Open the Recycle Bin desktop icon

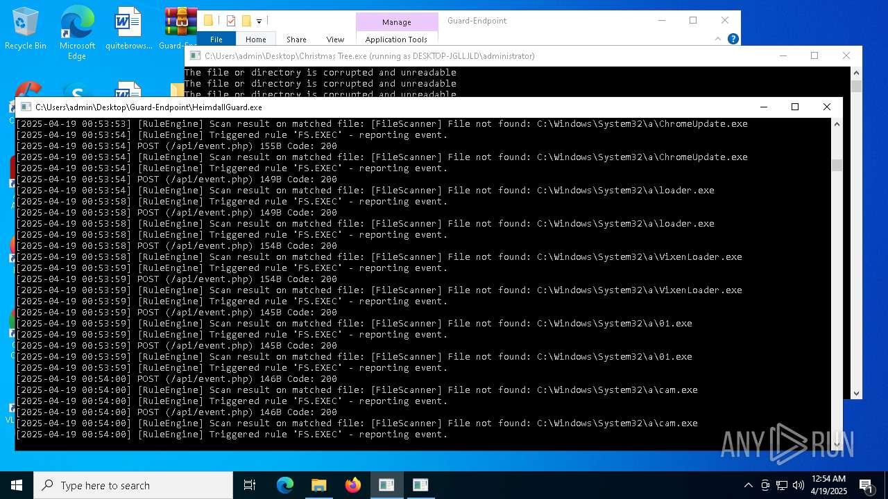point(25,29)
